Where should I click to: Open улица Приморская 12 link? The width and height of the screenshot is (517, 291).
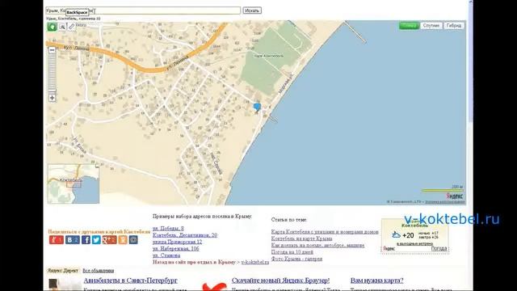[178, 242]
